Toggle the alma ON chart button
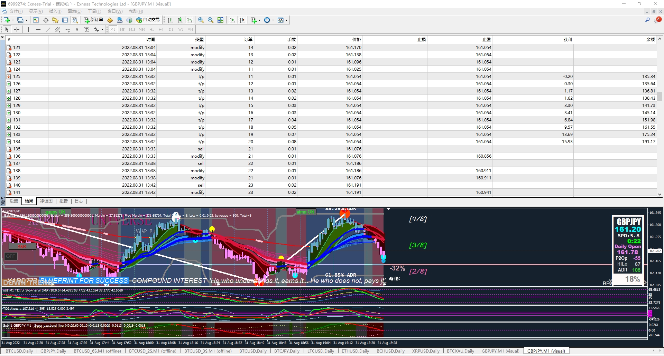 (305, 212)
